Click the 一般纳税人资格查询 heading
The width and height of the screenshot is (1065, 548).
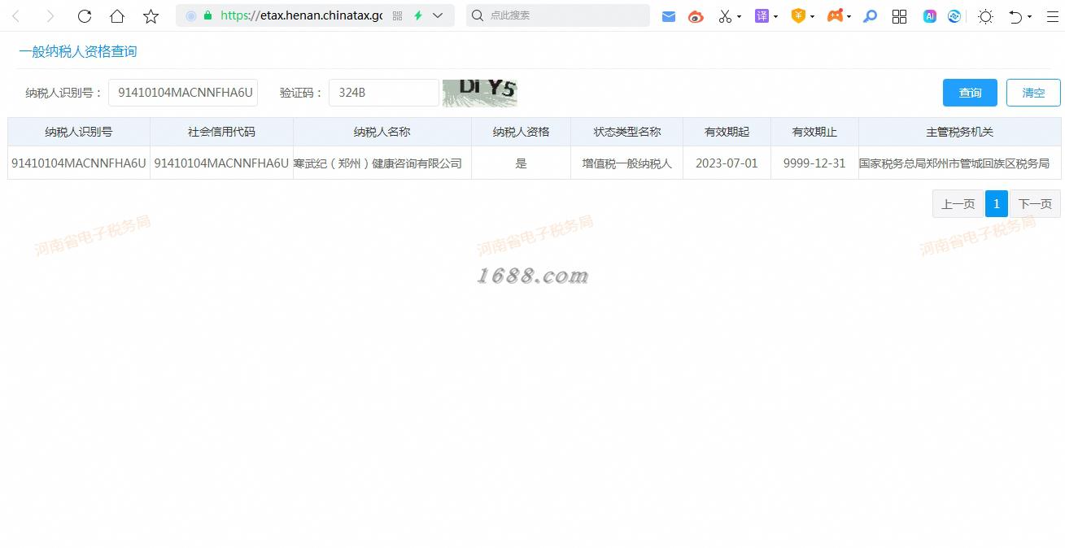click(x=78, y=51)
